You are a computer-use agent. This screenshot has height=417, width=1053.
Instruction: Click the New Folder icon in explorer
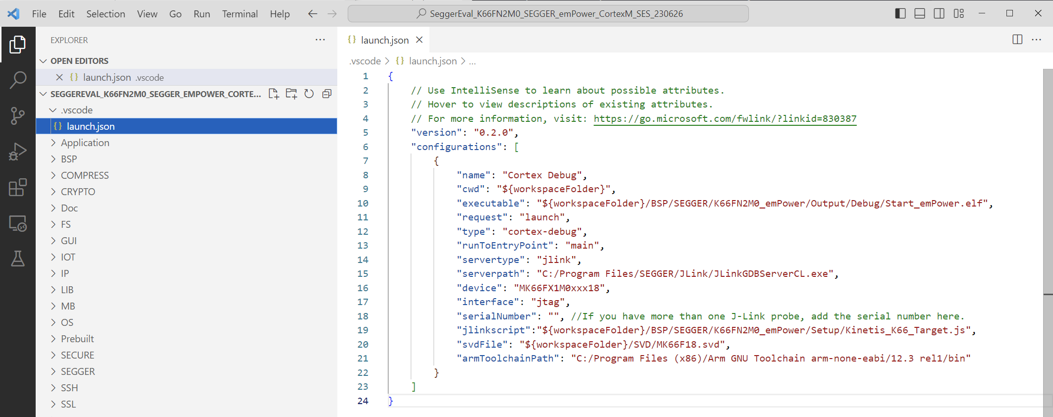291,94
